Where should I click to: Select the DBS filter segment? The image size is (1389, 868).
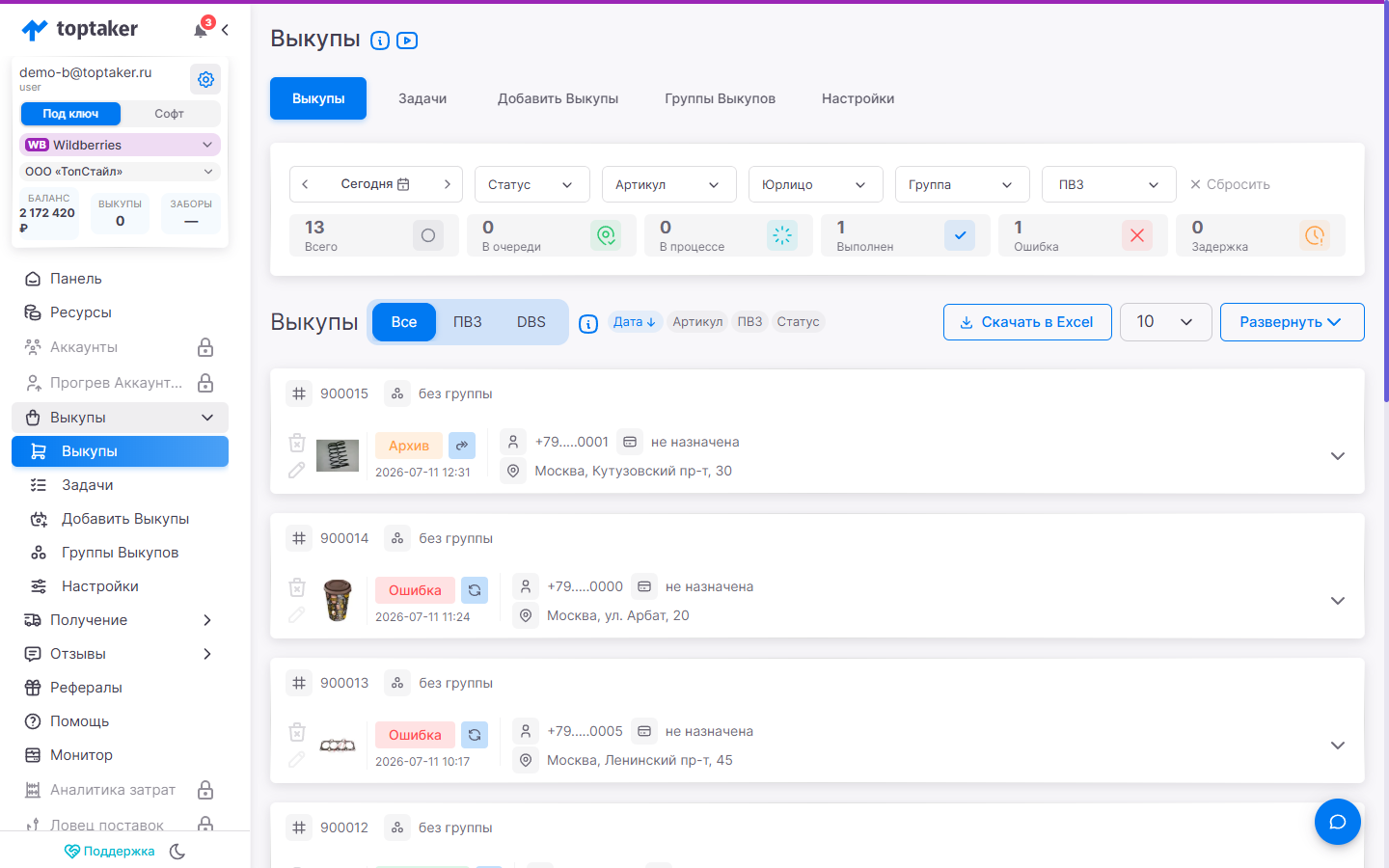click(531, 322)
